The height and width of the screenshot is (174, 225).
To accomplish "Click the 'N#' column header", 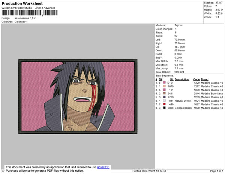I will click(x=160, y=79).
